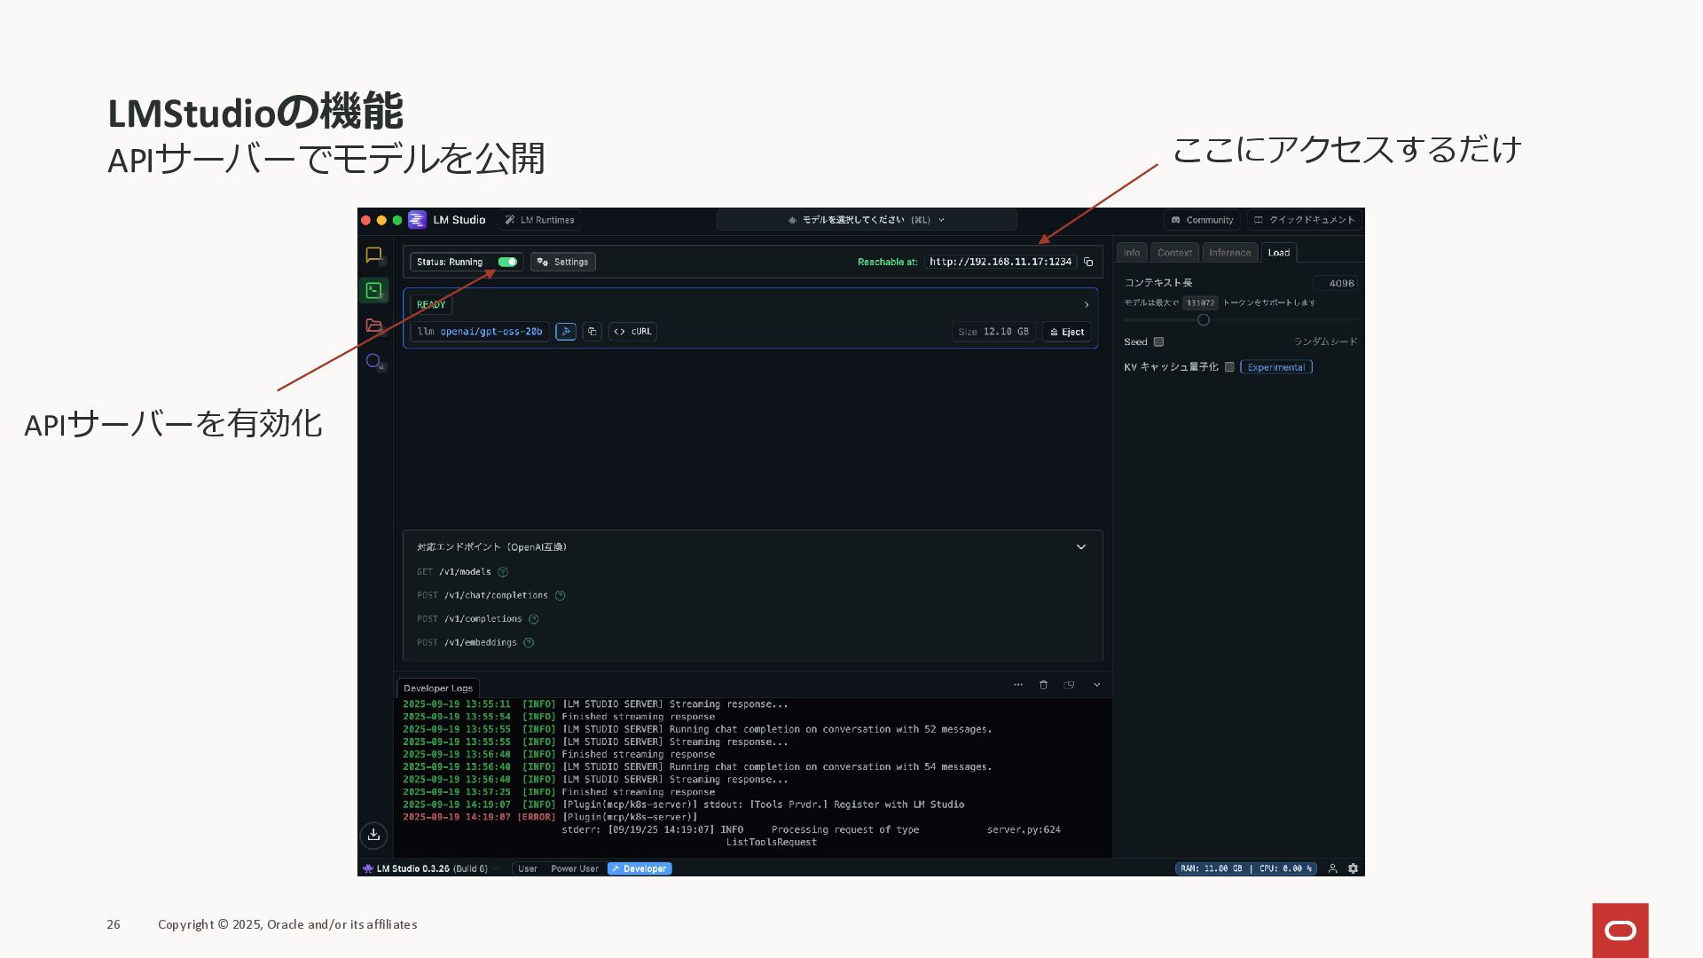Clear developer logs with trash icon
The image size is (1703, 958).
[1043, 685]
